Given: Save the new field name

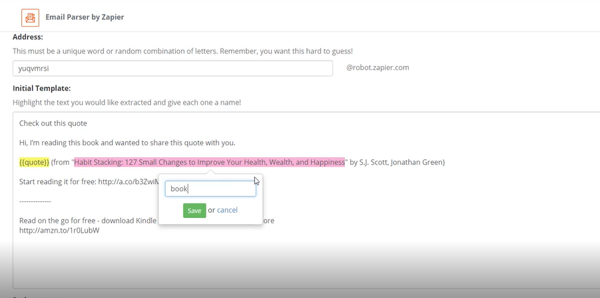Looking at the screenshot, I should point(194,211).
